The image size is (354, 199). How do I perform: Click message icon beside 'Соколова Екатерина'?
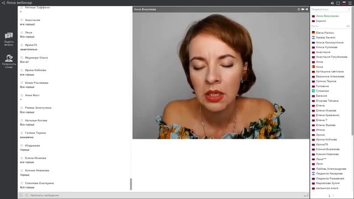[x=22, y=183]
